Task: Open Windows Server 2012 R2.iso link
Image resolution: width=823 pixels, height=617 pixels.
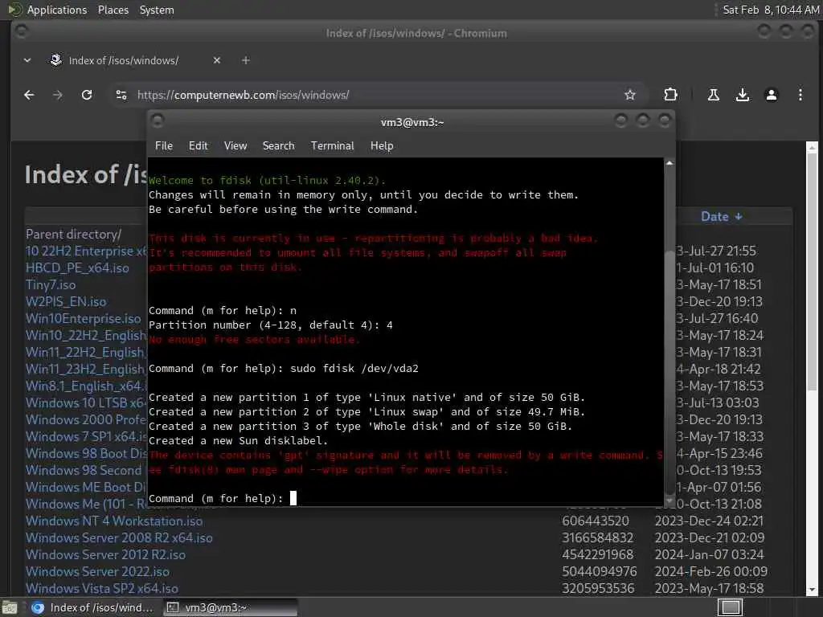Action: (x=105, y=554)
